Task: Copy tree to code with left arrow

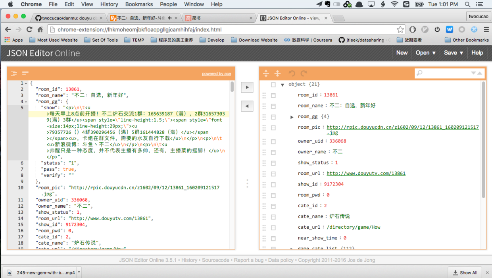Action: point(247,106)
